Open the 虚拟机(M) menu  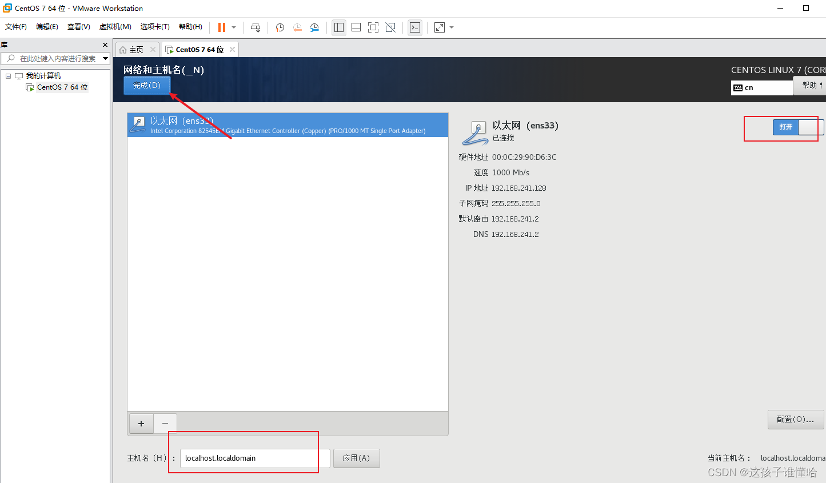pos(115,27)
